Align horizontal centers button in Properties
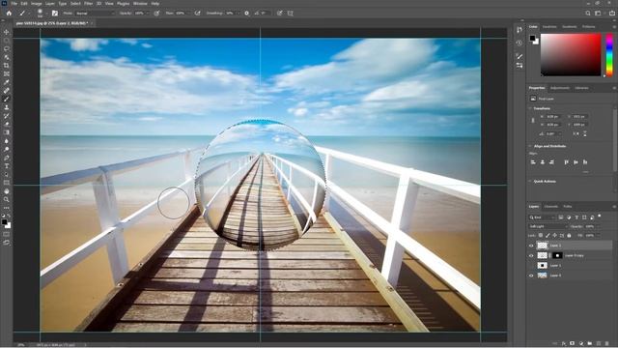This screenshot has height=348, width=618. (543, 162)
